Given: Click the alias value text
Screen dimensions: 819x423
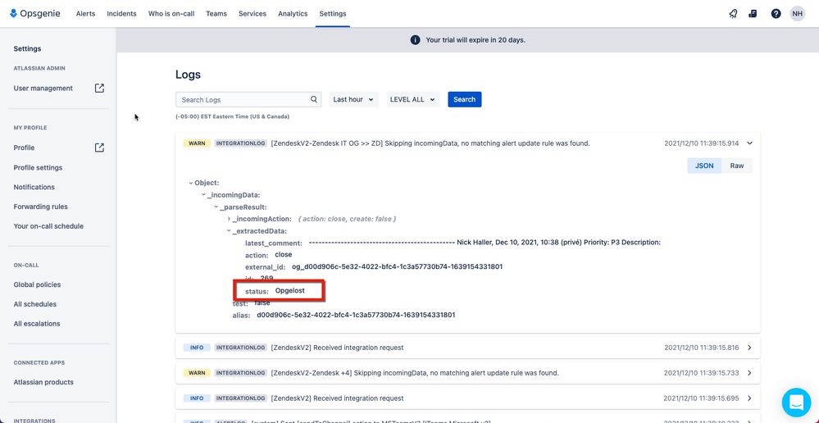Looking at the screenshot, I should [x=357, y=315].
